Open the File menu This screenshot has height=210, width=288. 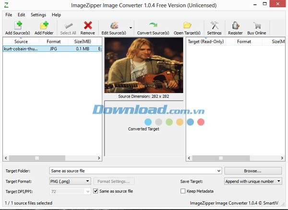pyautogui.click(x=9, y=15)
